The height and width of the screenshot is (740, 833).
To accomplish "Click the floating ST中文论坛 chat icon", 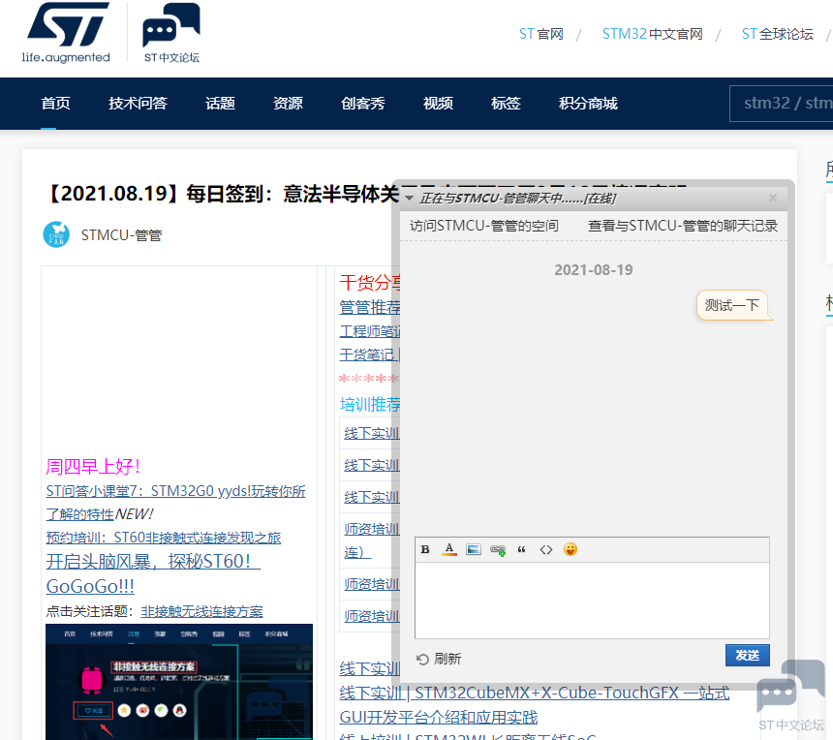I will (x=790, y=695).
